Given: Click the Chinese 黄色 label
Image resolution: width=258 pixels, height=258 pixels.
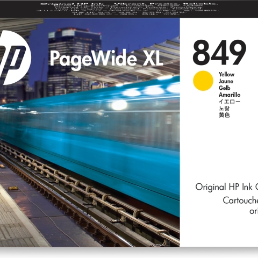Looking at the screenshot, I should [224, 115].
